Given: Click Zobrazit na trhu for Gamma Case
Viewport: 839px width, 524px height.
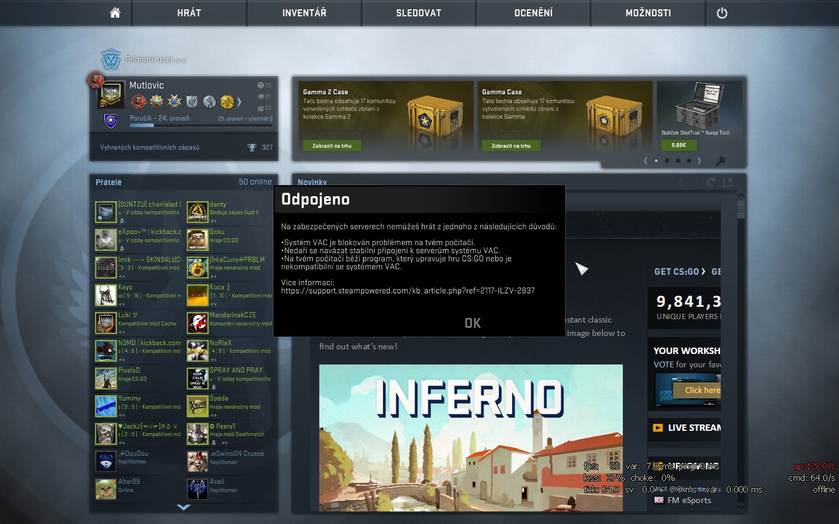Looking at the screenshot, I should 511,146.
